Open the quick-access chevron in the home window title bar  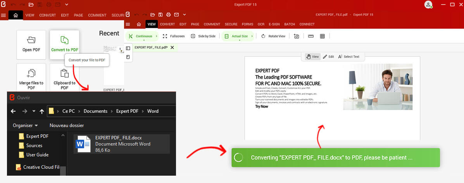pyautogui.click(x=67, y=5)
